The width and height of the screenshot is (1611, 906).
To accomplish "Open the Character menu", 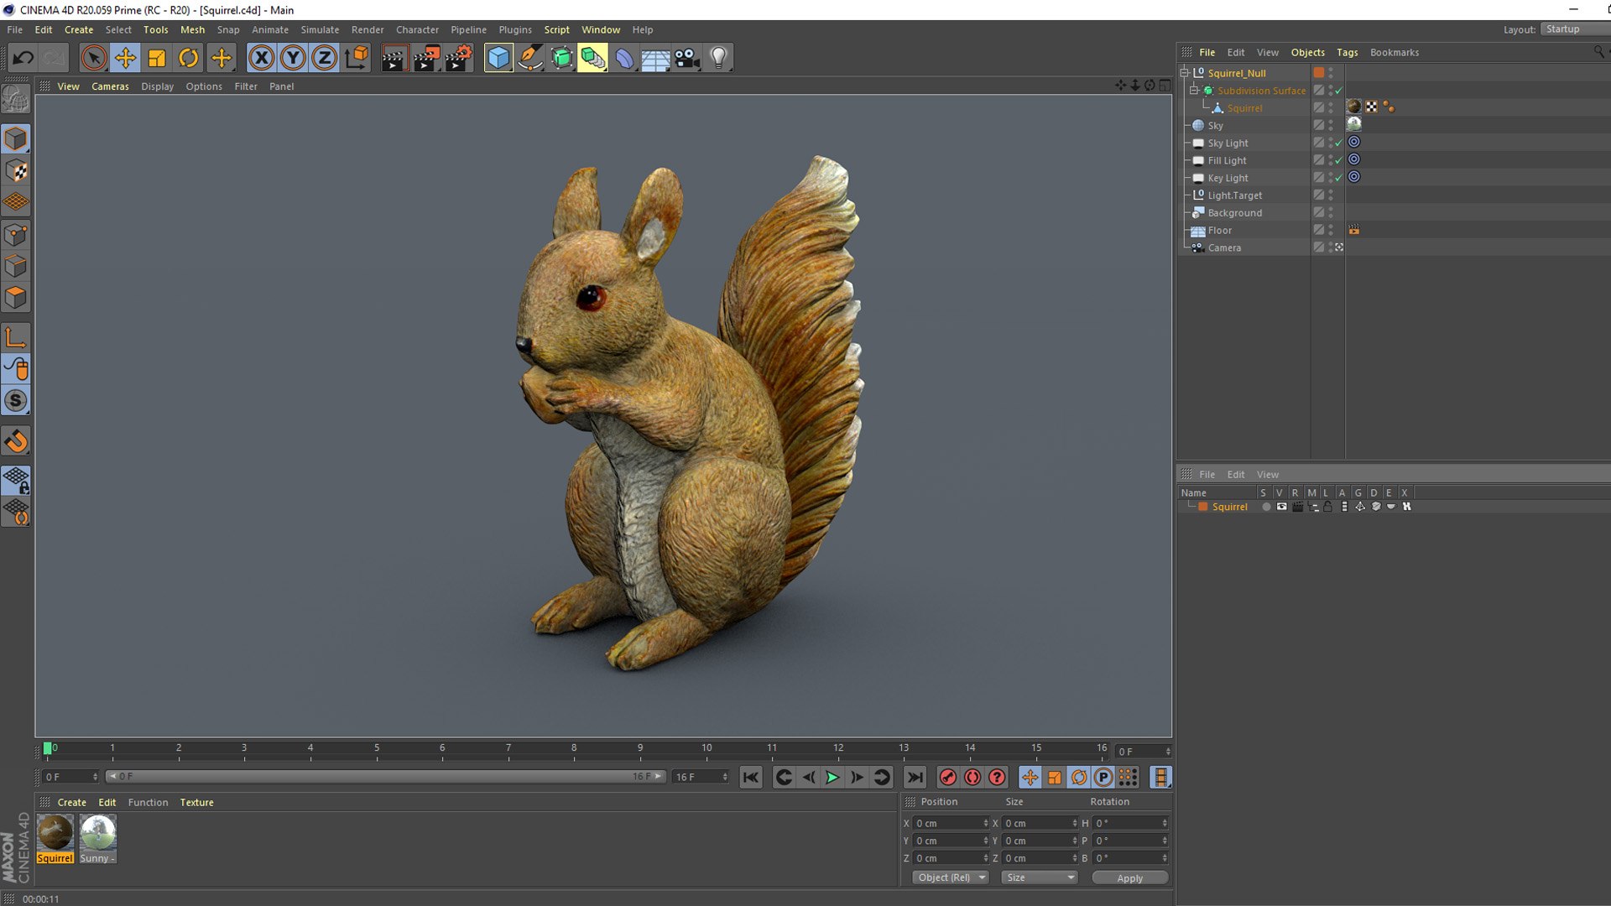I will pos(417,29).
